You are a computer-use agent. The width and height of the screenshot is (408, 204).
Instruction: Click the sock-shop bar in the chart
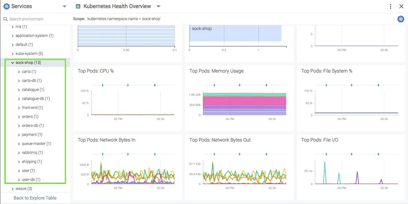point(235,33)
